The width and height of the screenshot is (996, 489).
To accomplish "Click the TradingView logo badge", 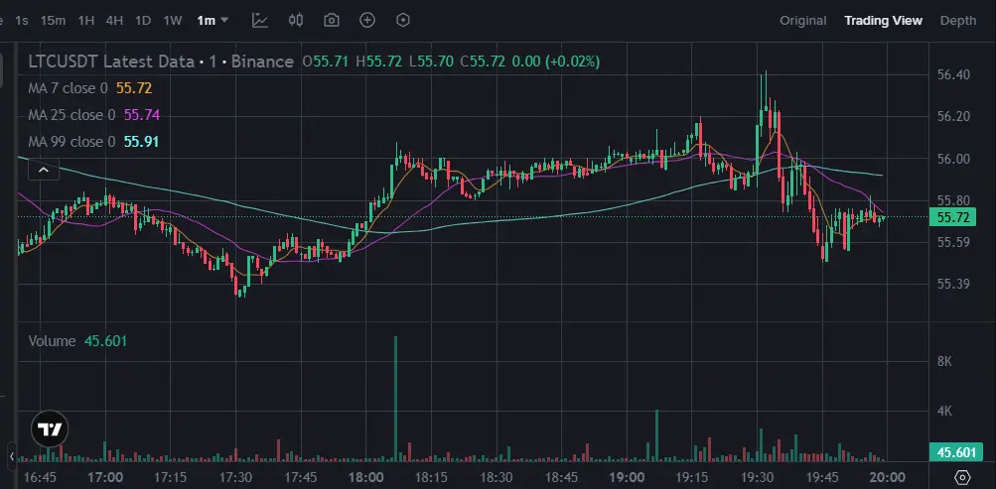I will click(x=50, y=429).
